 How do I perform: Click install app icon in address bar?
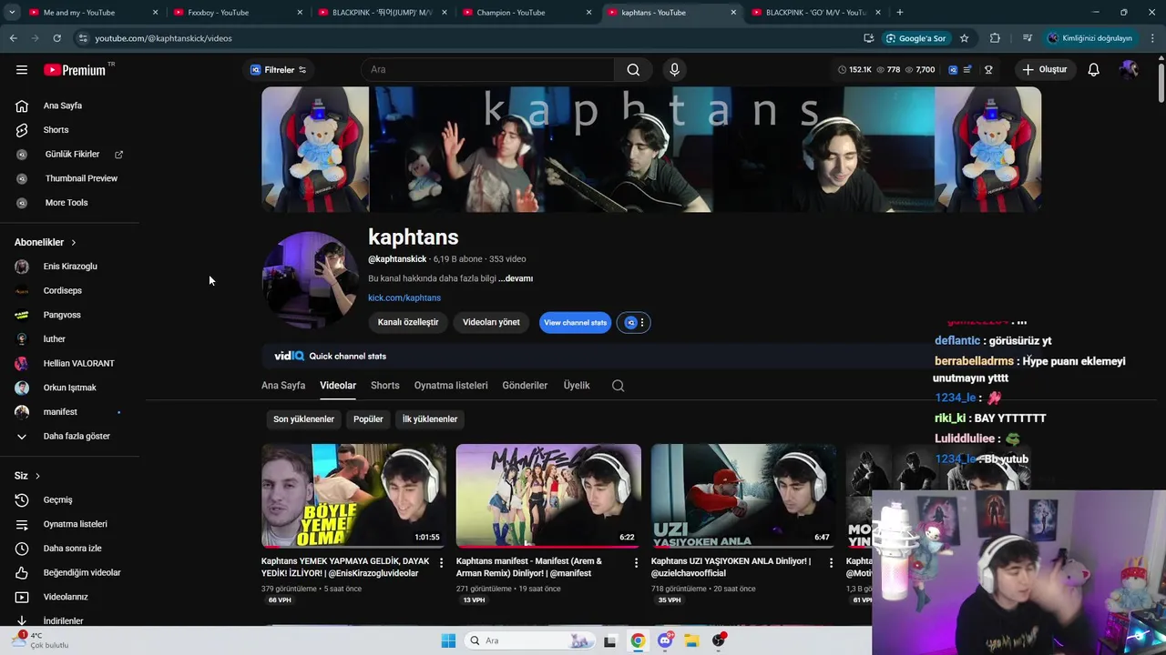point(869,38)
